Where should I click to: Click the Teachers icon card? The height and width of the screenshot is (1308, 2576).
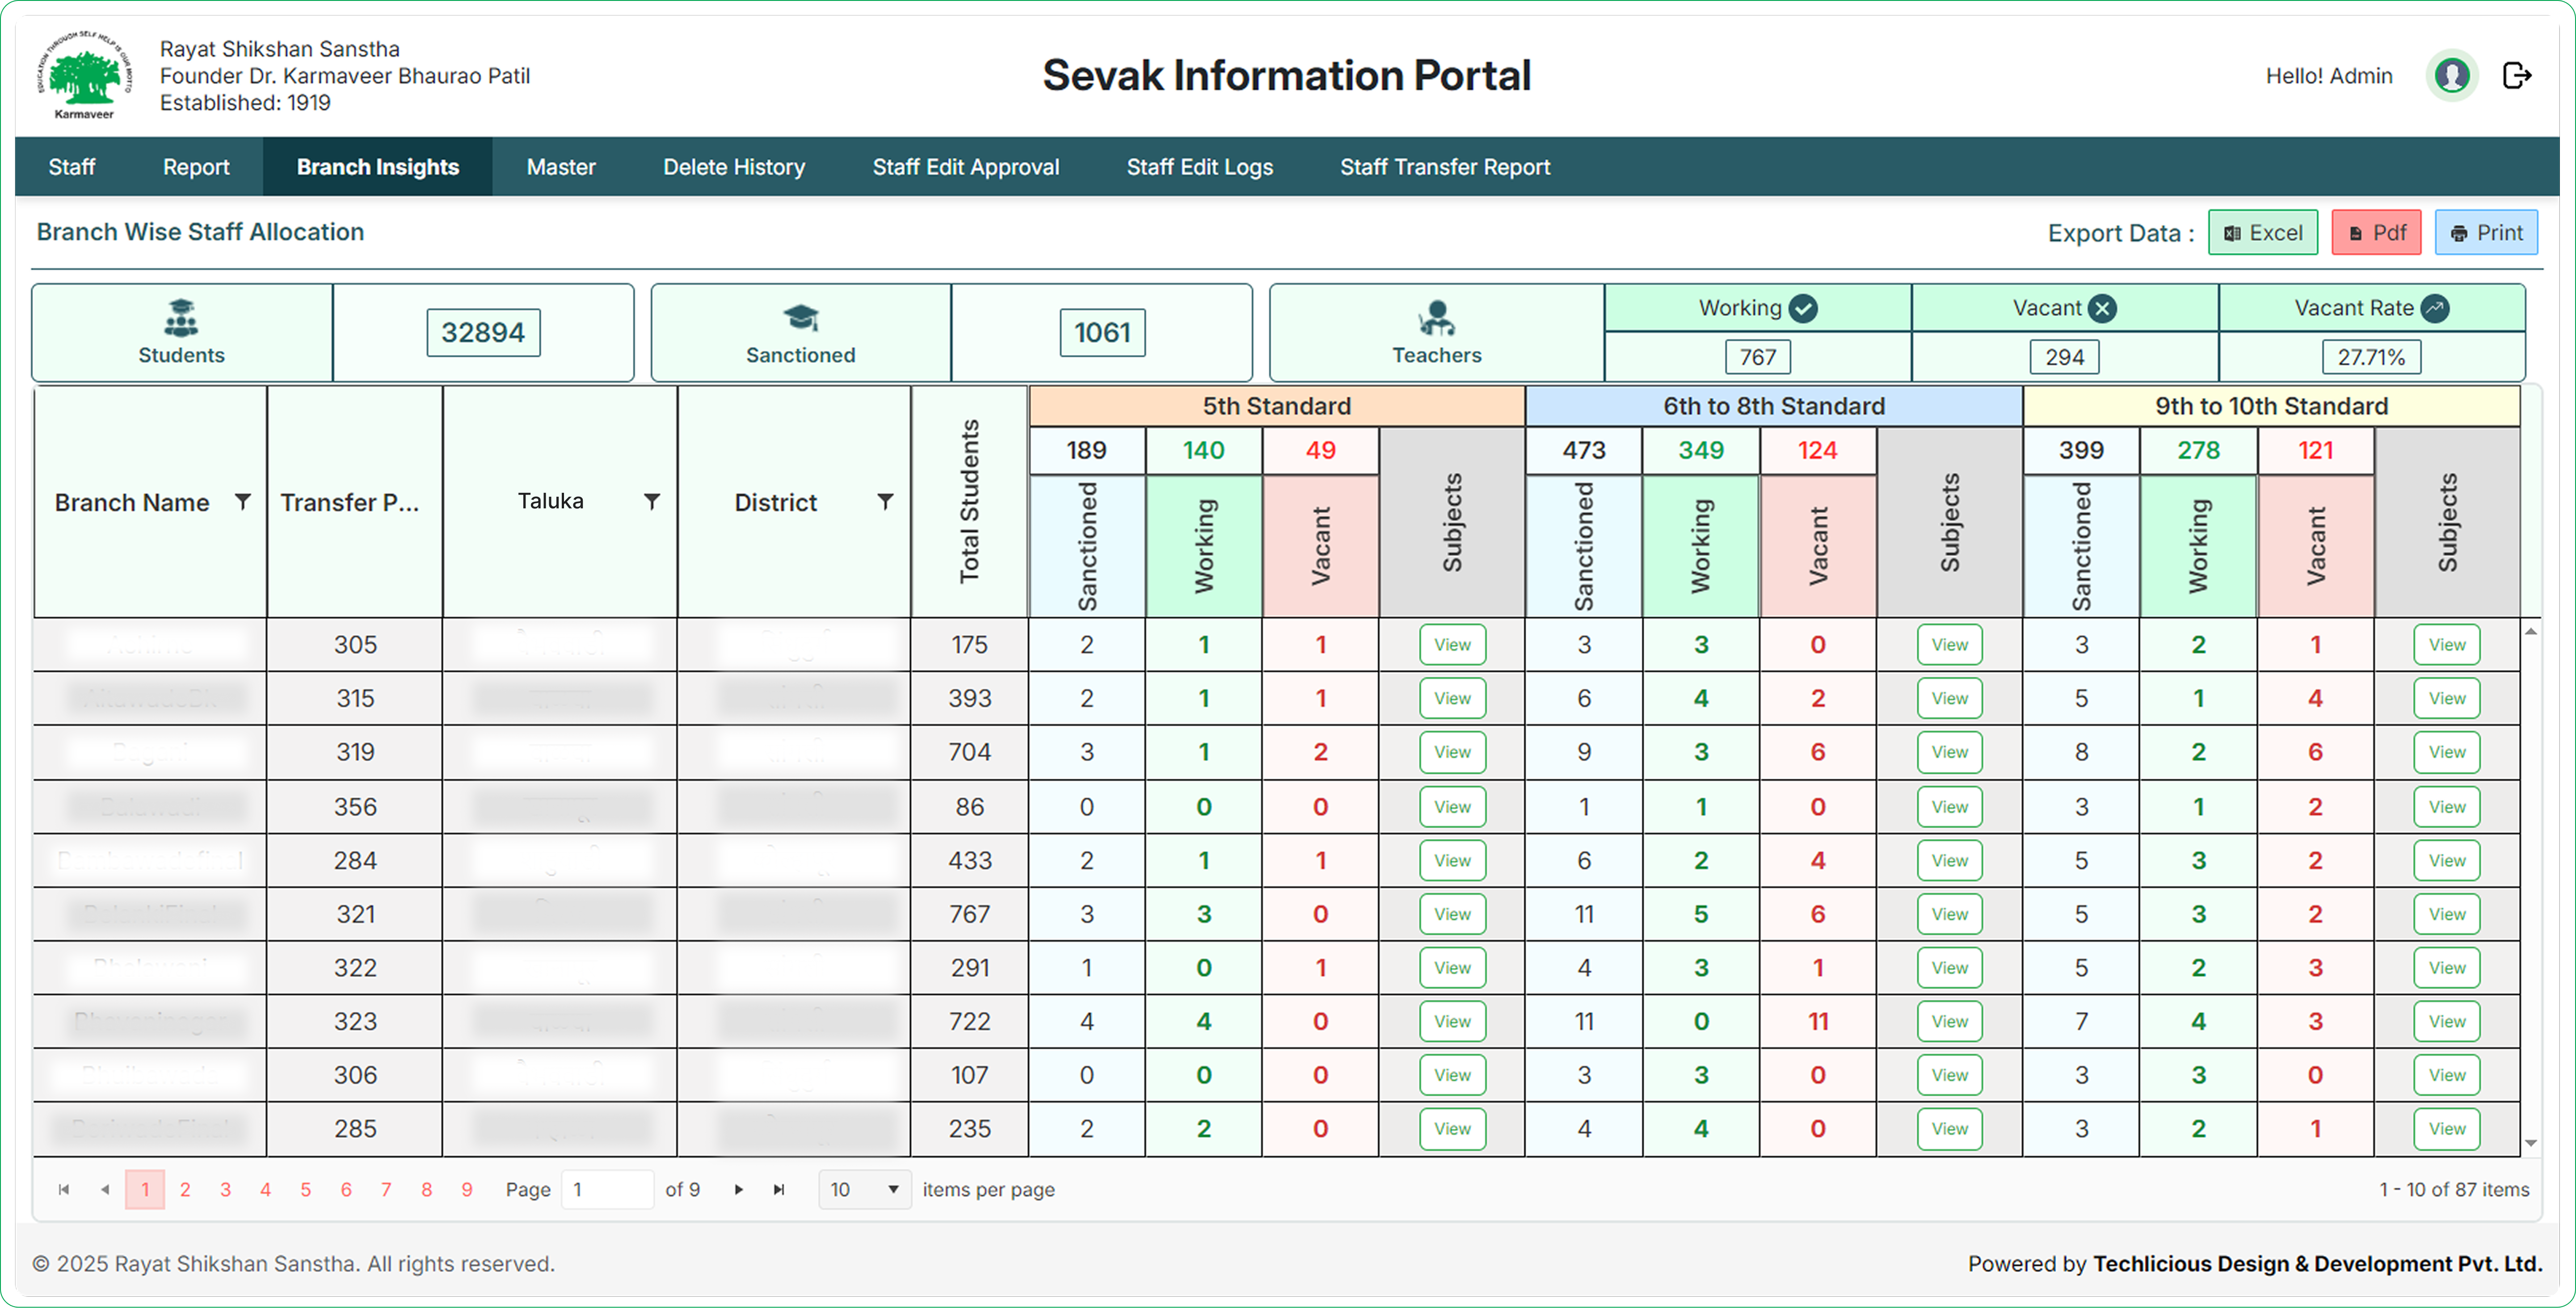1436,333
